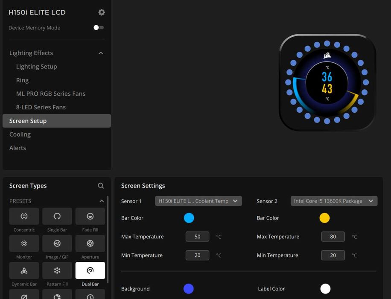Collapse the PRESETS group
Viewport: 391px width, 299px height.
click(102, 201)
